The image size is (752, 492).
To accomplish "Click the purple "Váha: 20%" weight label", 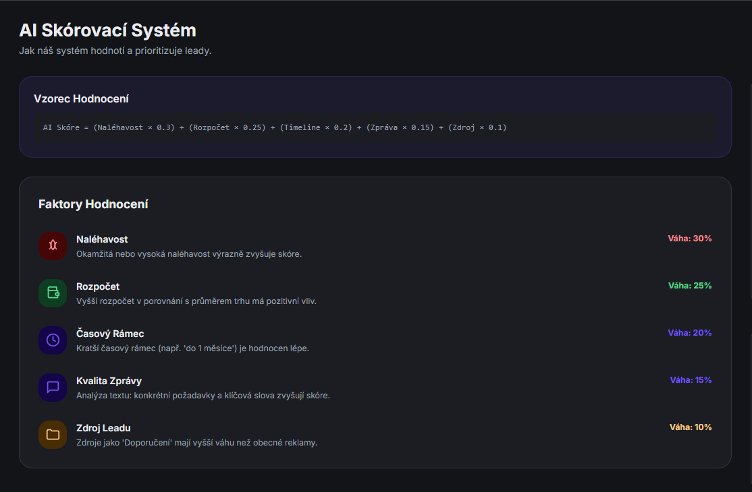I will (x=690, y=333).
